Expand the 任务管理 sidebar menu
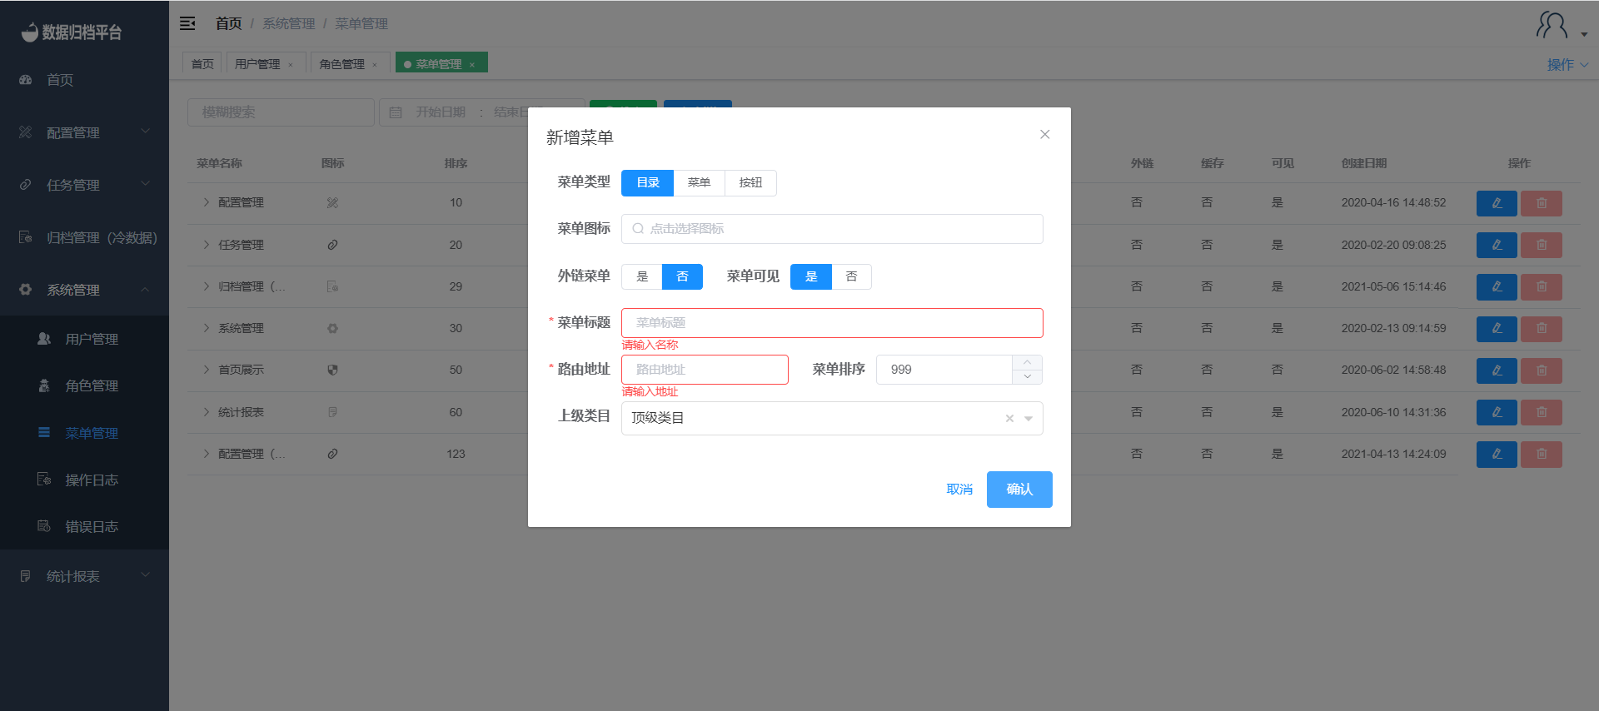 click(x=84, y=185)
